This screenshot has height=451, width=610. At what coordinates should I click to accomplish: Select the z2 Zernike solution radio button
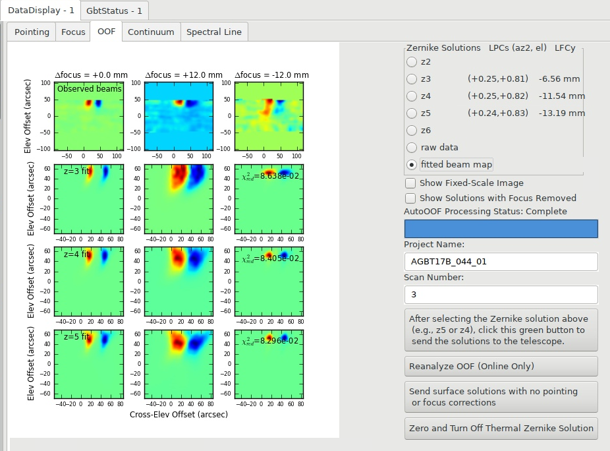coord(412,62)
